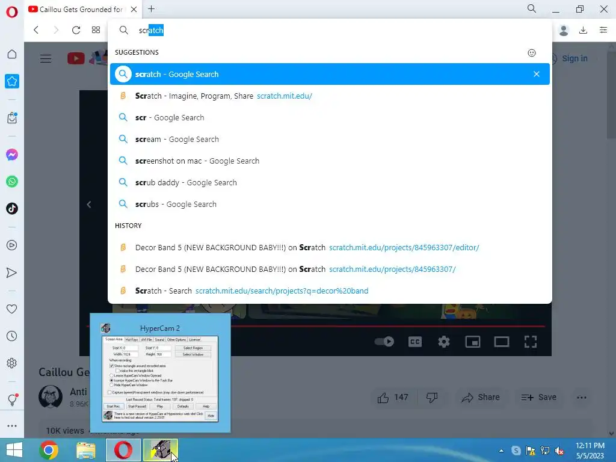Select "scrub daddy" suggestion
This screenshot has width=616, height=462.
point(330,182)
